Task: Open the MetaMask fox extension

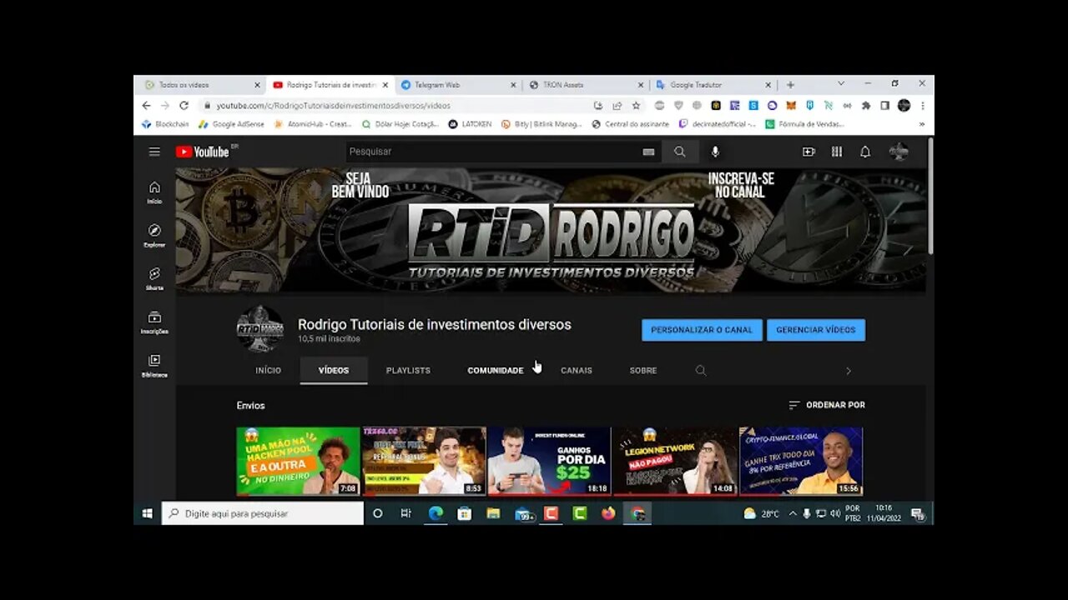Action: pyautogui.click(x=790, y=106)
